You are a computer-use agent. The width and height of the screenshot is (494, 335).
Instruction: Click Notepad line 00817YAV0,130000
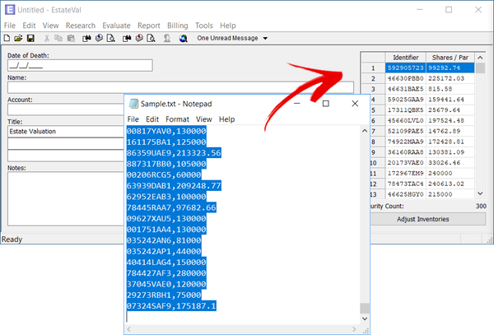tap(166, 131)
